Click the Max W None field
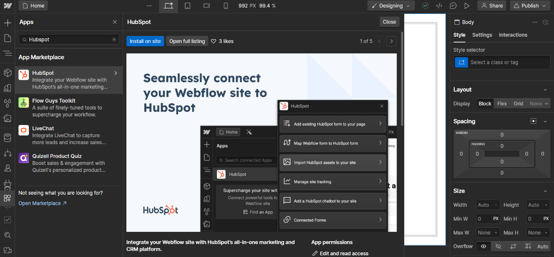Screen dimensions: 554x257 click(x=487, y=233)
